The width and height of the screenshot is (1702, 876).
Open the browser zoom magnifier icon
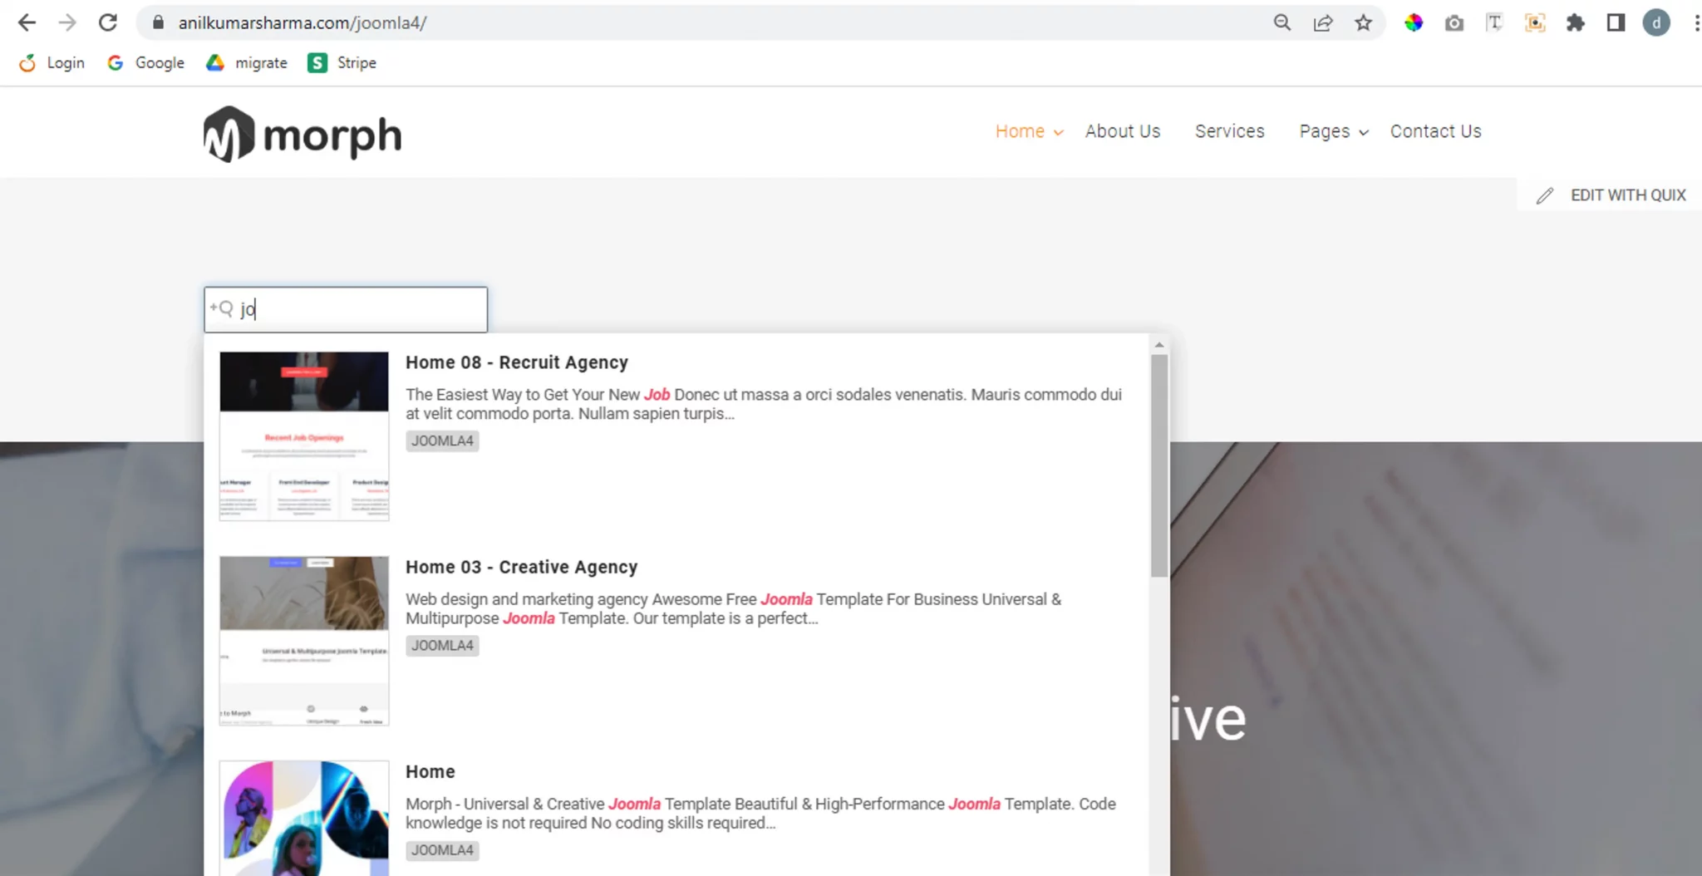coord(1281,22)
